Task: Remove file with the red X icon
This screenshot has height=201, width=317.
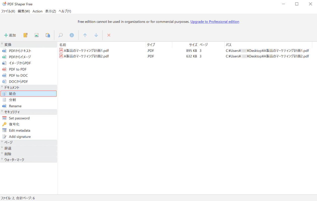Action: tap(109, 35)
